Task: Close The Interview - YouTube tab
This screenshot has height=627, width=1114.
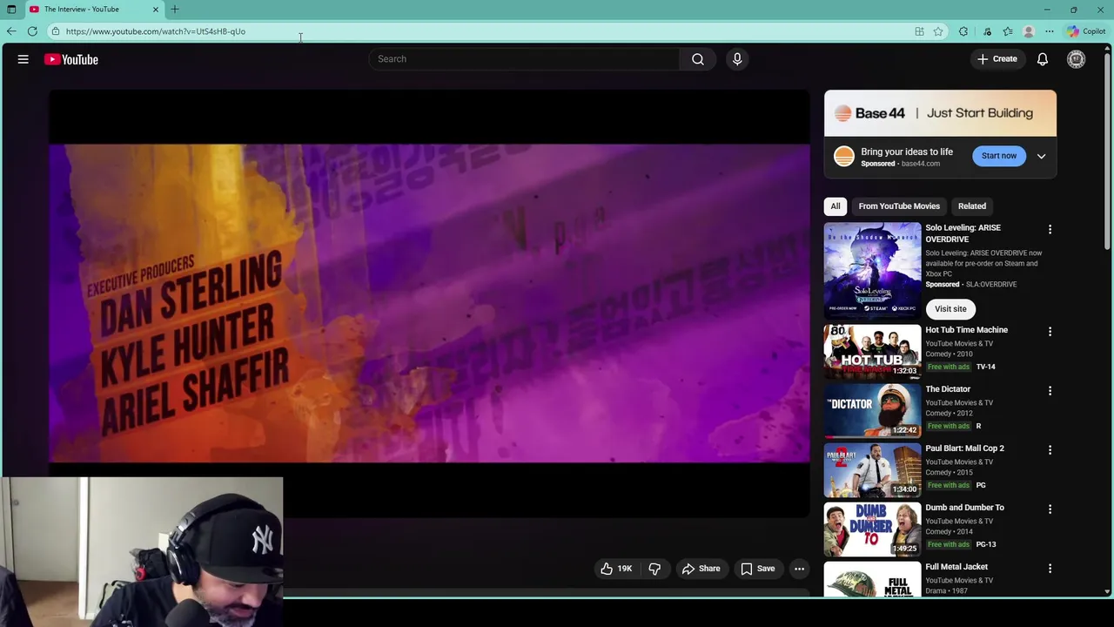Action: pos(156,10)
